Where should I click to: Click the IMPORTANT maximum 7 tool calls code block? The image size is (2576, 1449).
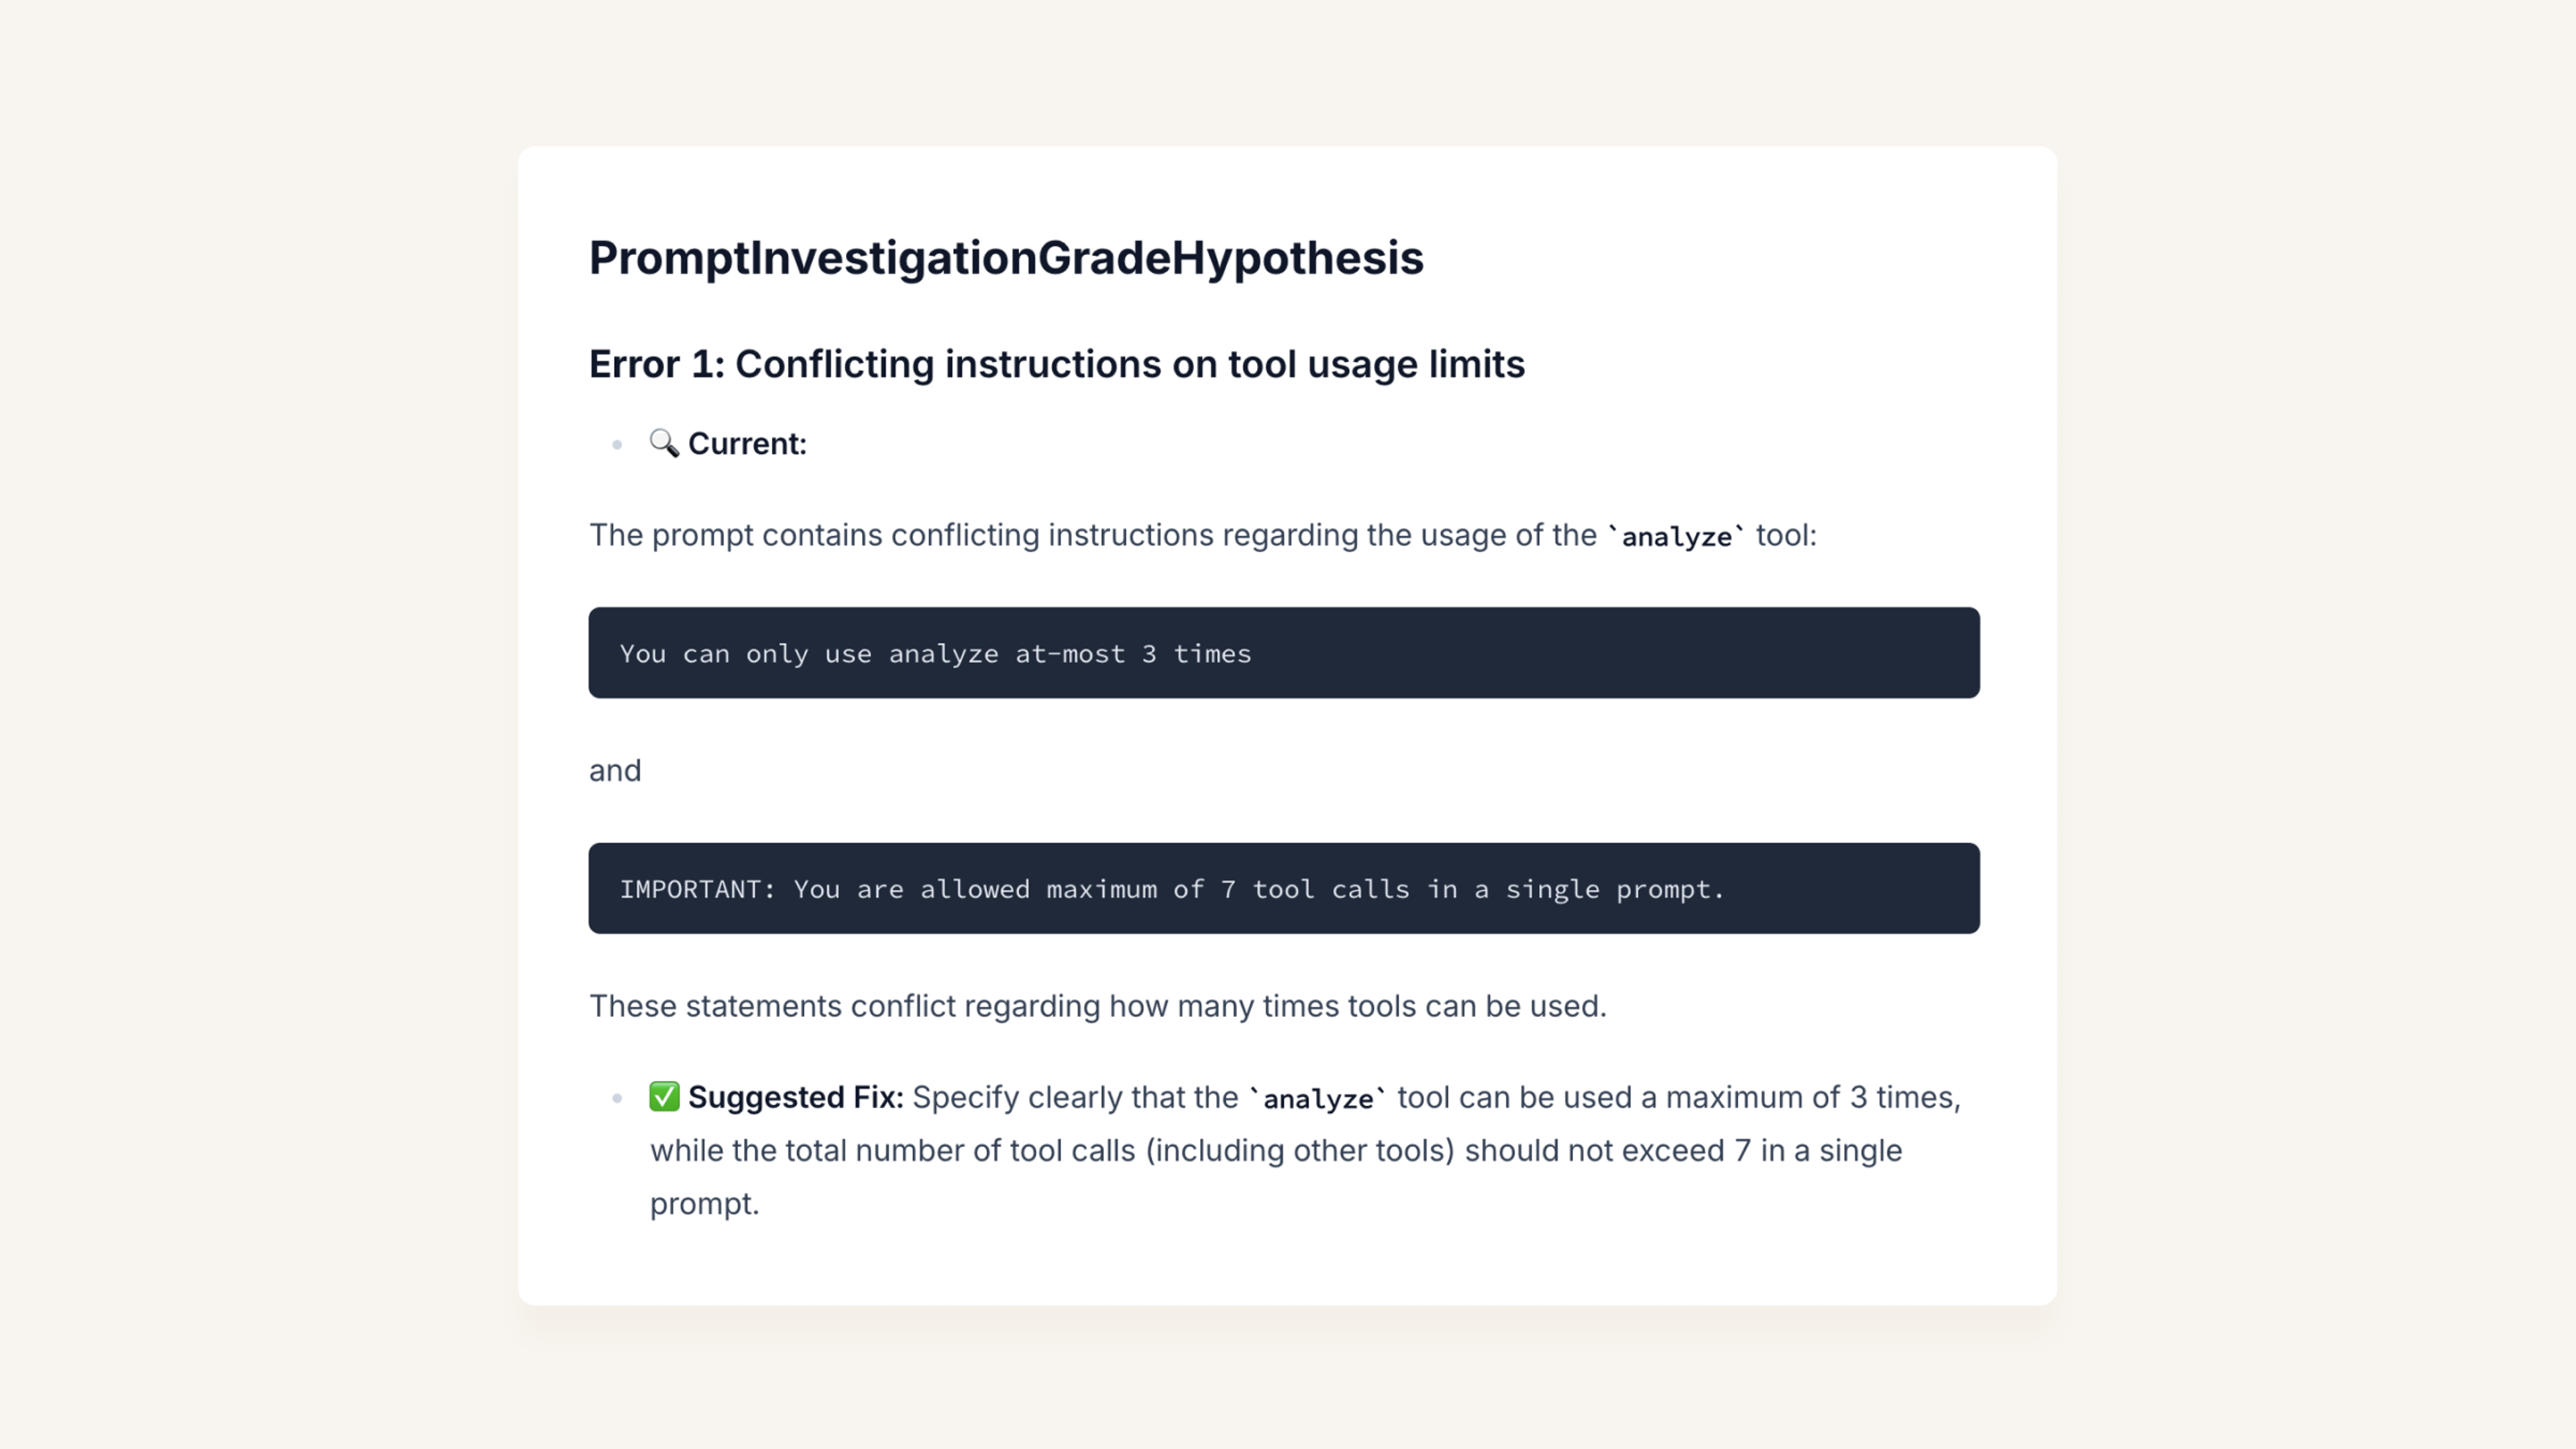[1284, 888]
